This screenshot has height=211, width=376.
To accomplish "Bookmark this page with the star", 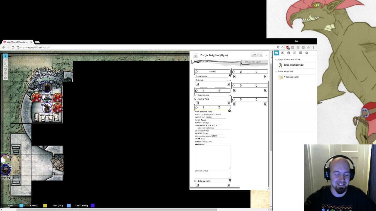I will pyautogui.click(x=282, y=47).
